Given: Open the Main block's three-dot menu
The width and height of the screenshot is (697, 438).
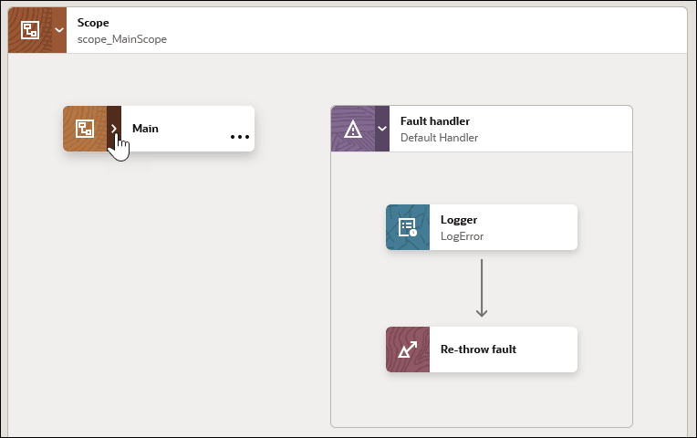Looking at the screenshot, I should pyautogui.click(x=240, y=137).
